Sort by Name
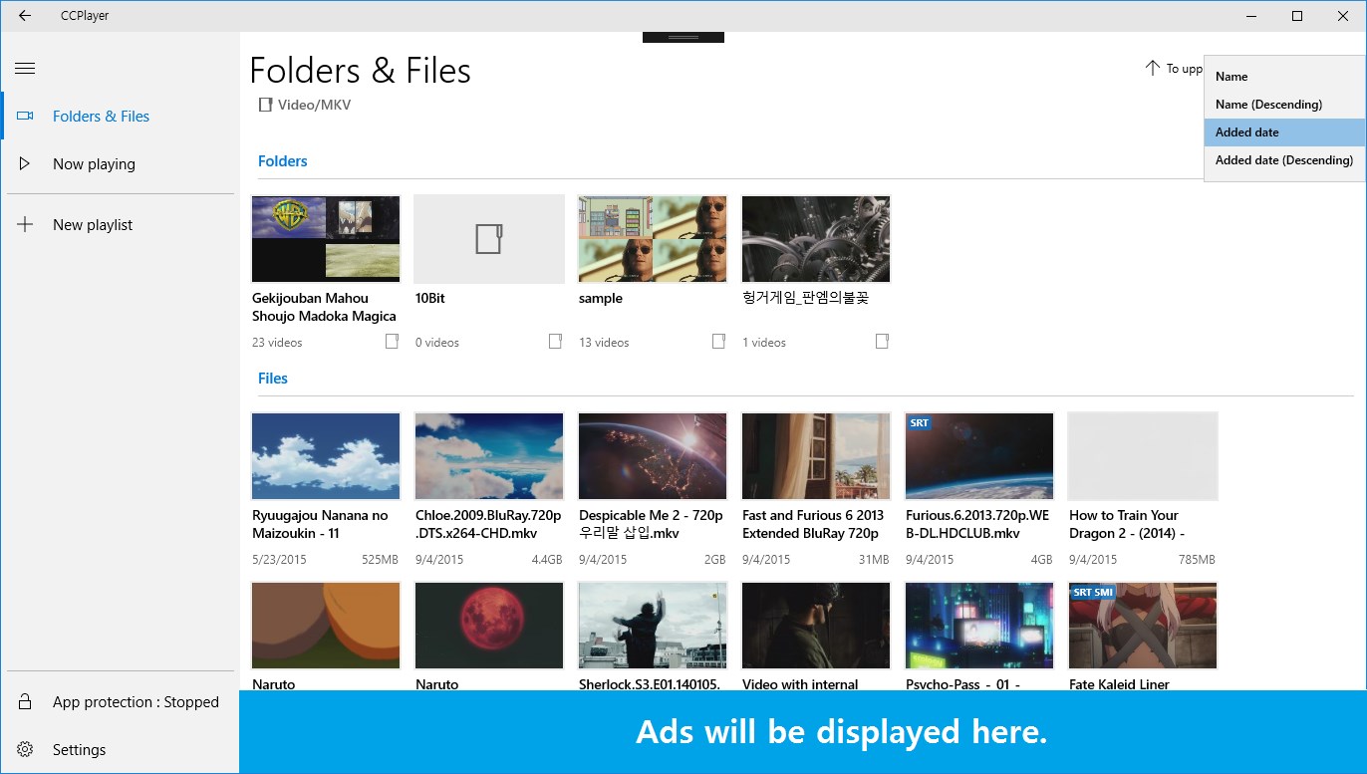This screenshot has height=774, width=1367. click(1284, 77)
